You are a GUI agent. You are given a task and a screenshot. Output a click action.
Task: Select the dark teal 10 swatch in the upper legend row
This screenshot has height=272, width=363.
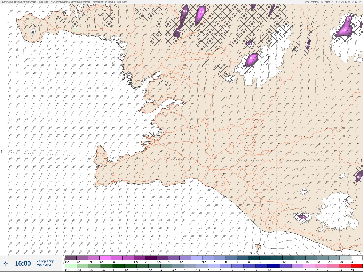point(277,258)
